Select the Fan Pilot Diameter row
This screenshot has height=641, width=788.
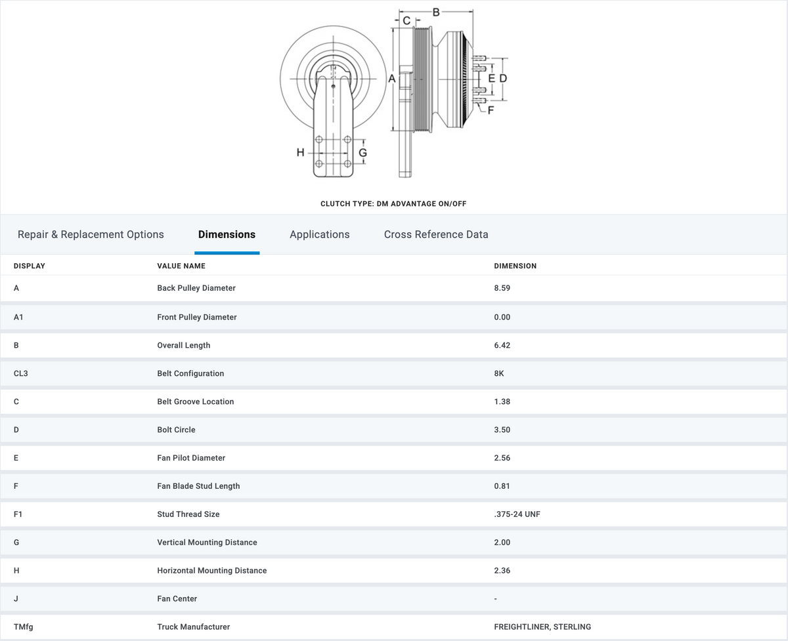pyautogui.click(x=394, y=458)
